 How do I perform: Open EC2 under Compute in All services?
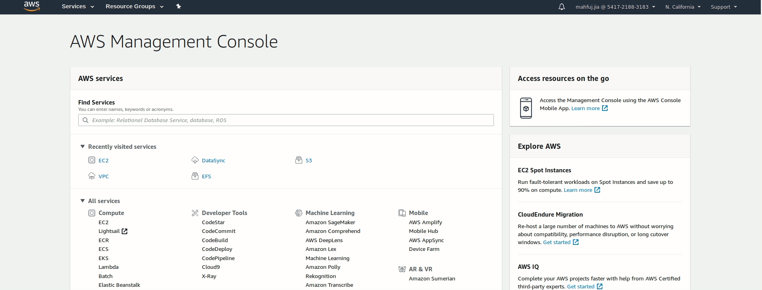(103, 222)
